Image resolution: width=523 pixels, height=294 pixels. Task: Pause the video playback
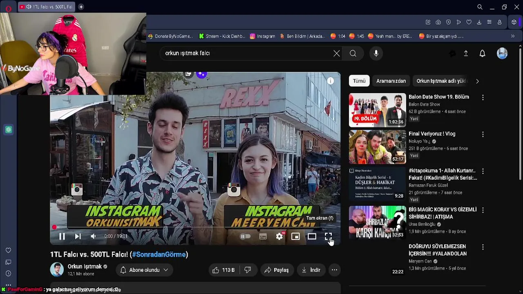[x=62, y=236]
